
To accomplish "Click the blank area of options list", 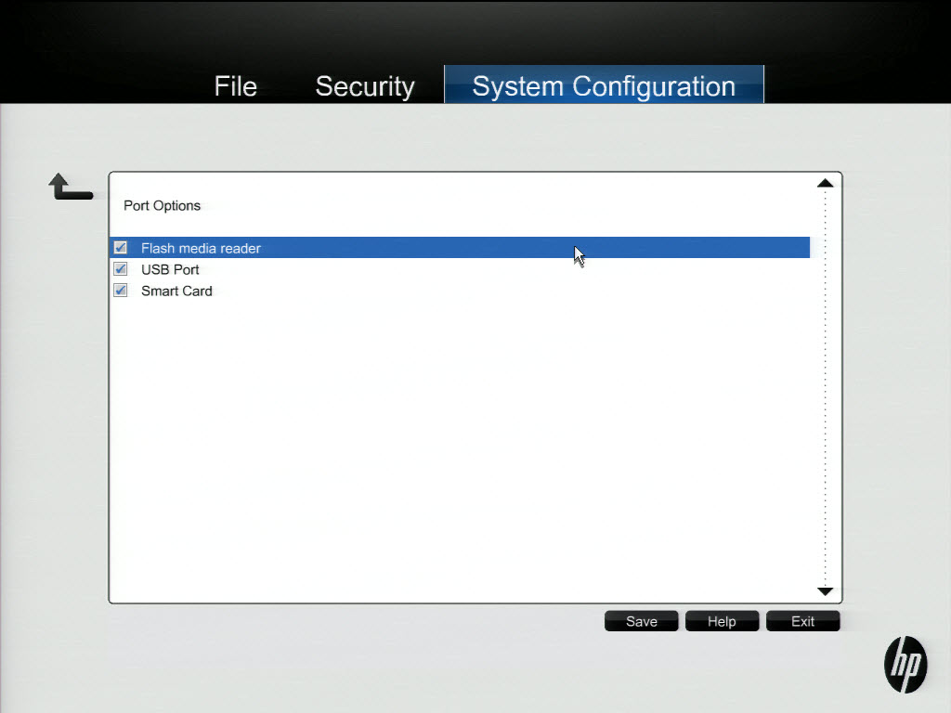I will (x=464, y=446).
